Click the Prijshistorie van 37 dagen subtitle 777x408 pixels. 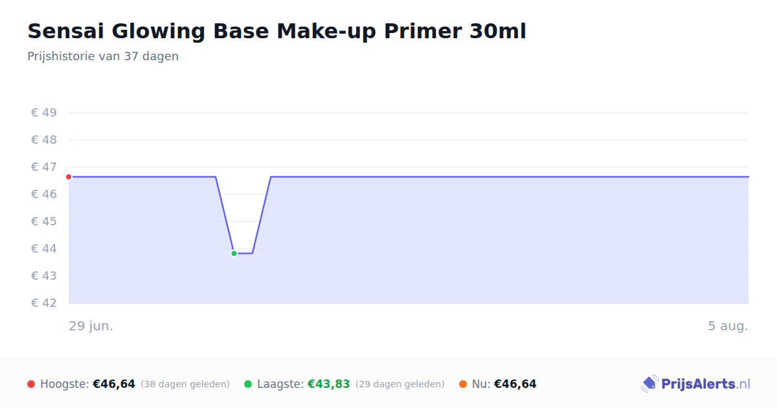tap(103, 56)
